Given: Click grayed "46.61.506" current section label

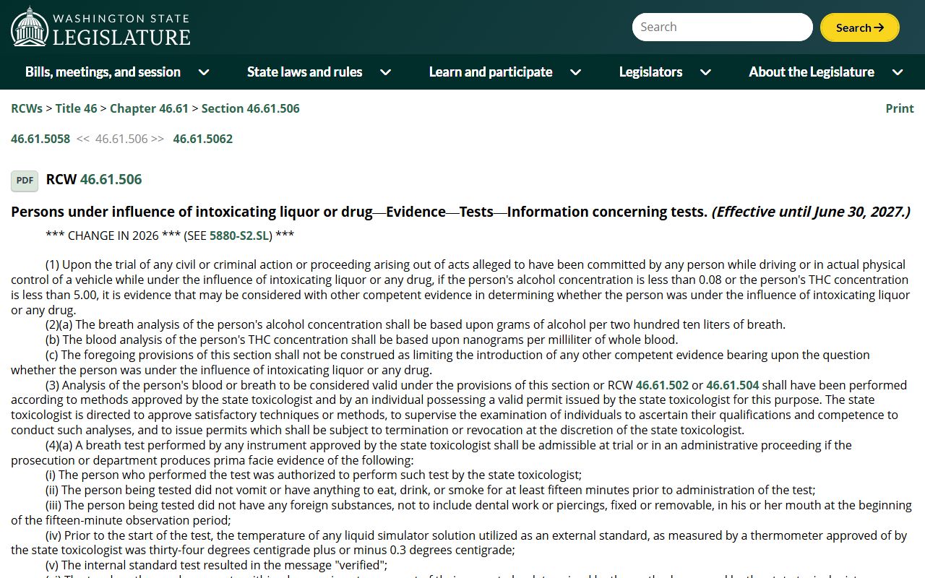Looking at the screenshot, I should tap(121, 139).
